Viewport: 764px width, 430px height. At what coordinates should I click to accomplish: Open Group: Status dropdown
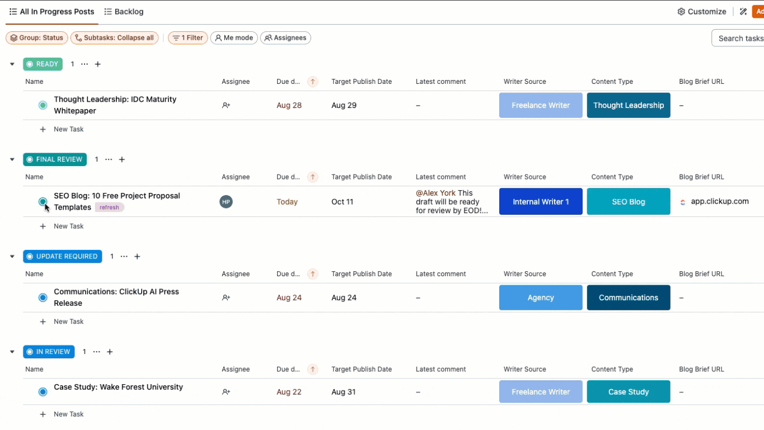click(x=37, y=38)
